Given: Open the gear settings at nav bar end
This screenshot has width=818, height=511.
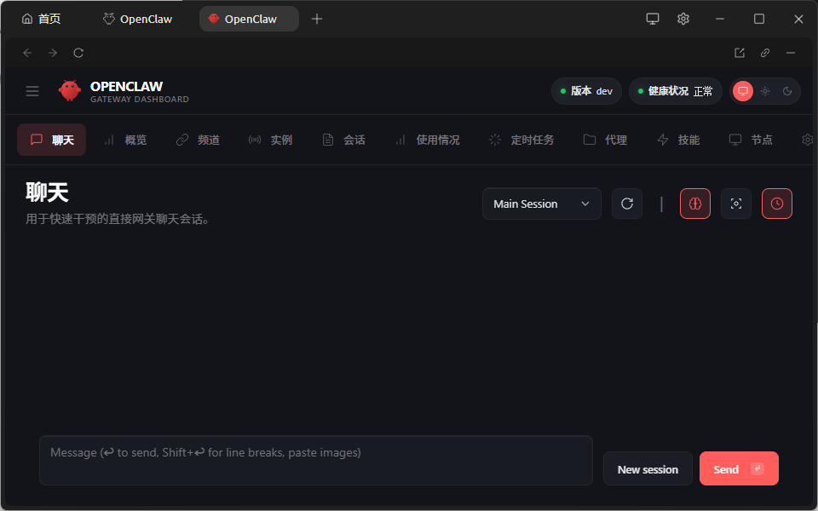Looking at the screenshot, I should click(807, 140).
